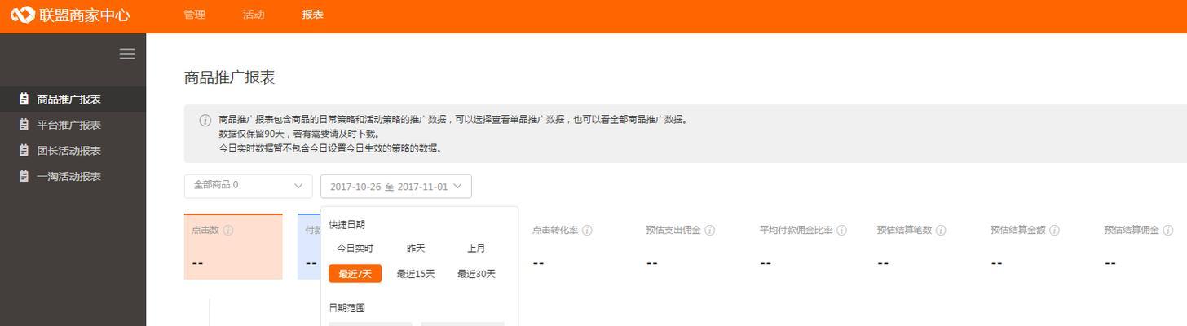Choose 最近30天 quick date
Image resolution: width=1187 pixels, height=326 pixels.
(x=477, y=274)
